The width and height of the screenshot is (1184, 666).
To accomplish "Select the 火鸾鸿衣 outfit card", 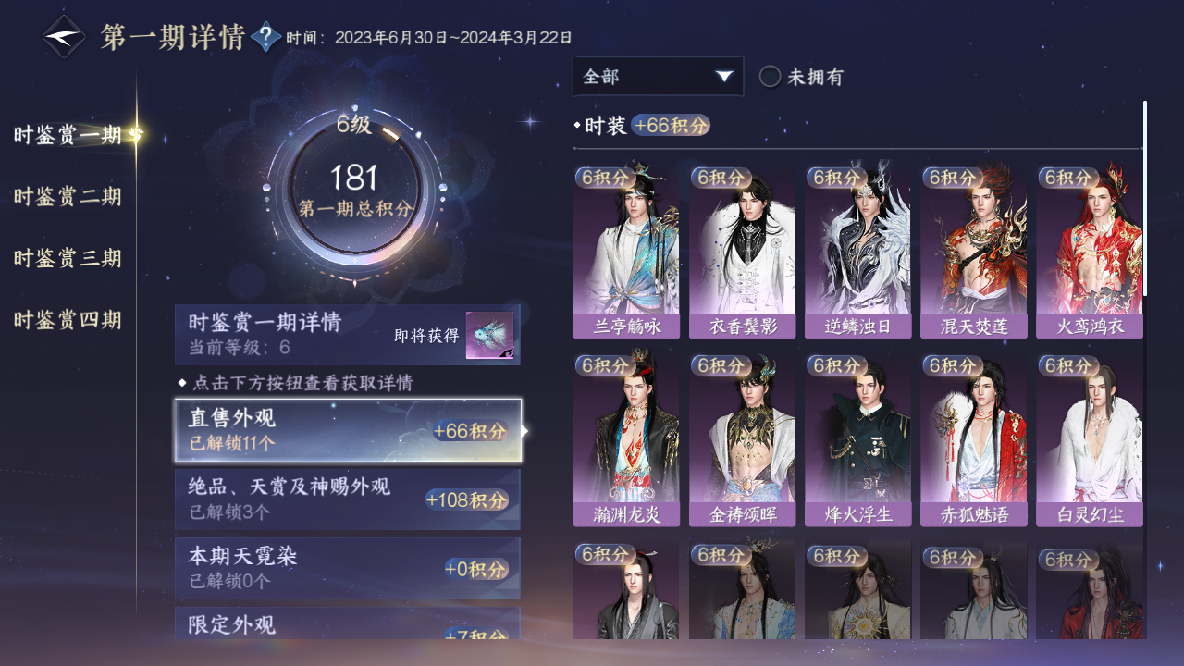I will click(1090, 252).
